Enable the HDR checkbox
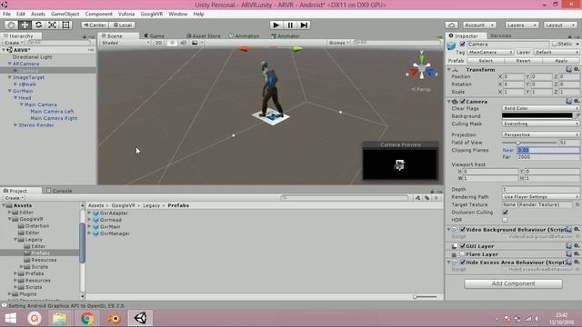The width and height of the screenshot is (582, 327). coord(505,220)
